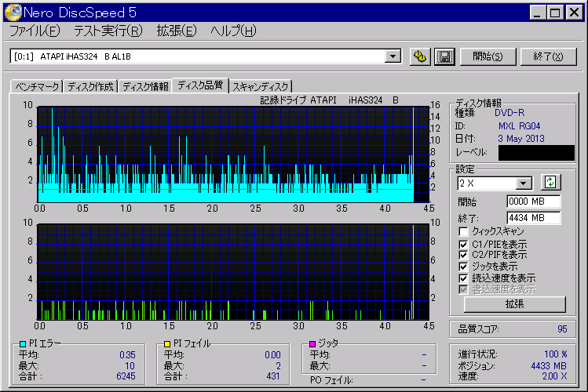Switch to the スキャンディスク tab
This screenshot has height=392, width=588.
tap(261, 86)
